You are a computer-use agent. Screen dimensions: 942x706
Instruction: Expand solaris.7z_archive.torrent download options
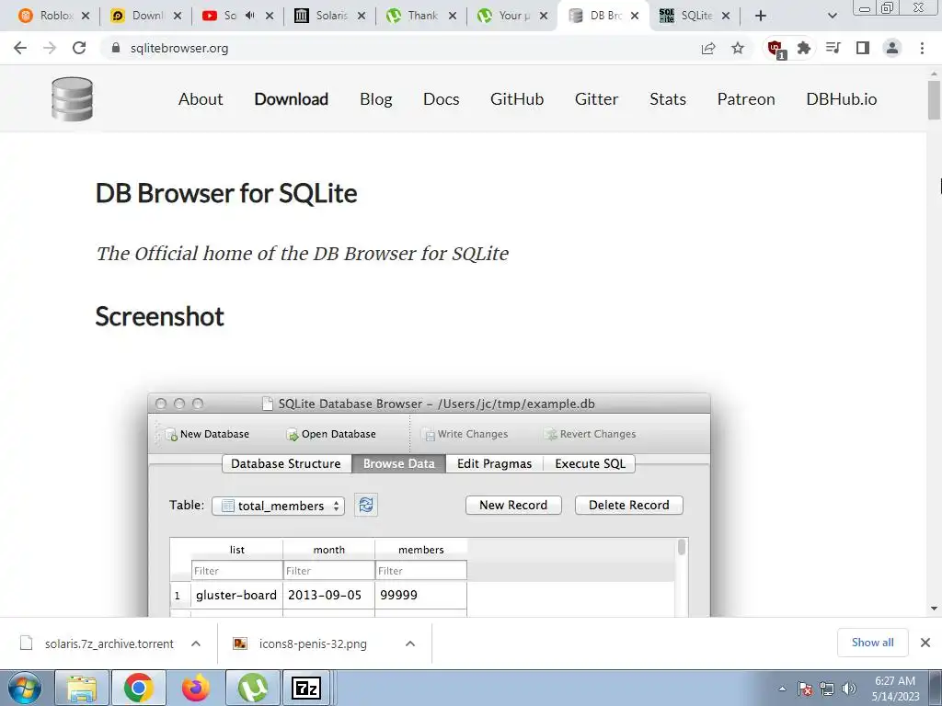[196, 643]
